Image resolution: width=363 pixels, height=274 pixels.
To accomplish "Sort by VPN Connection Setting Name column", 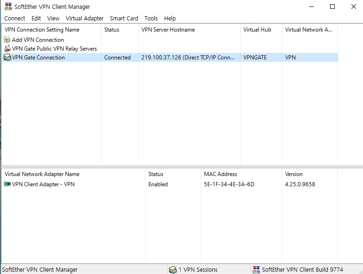I will point(51,30).
